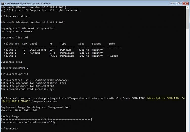Click the 'DISKPART> exit' command

click(x=11, y=62)
